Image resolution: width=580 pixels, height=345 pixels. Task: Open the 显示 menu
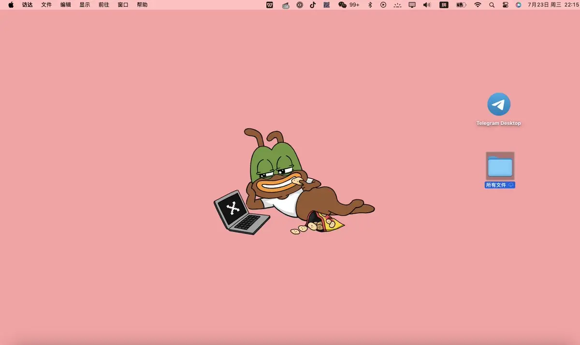(85, 5)
